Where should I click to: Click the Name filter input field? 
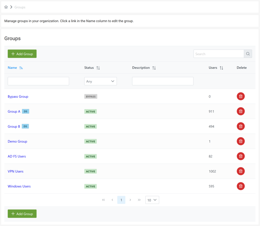pyautogui.click(x=38, y=81)
